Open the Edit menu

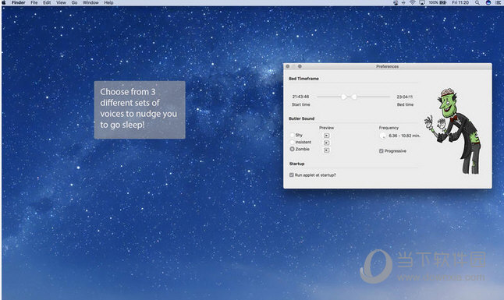(x=47, y=2)
